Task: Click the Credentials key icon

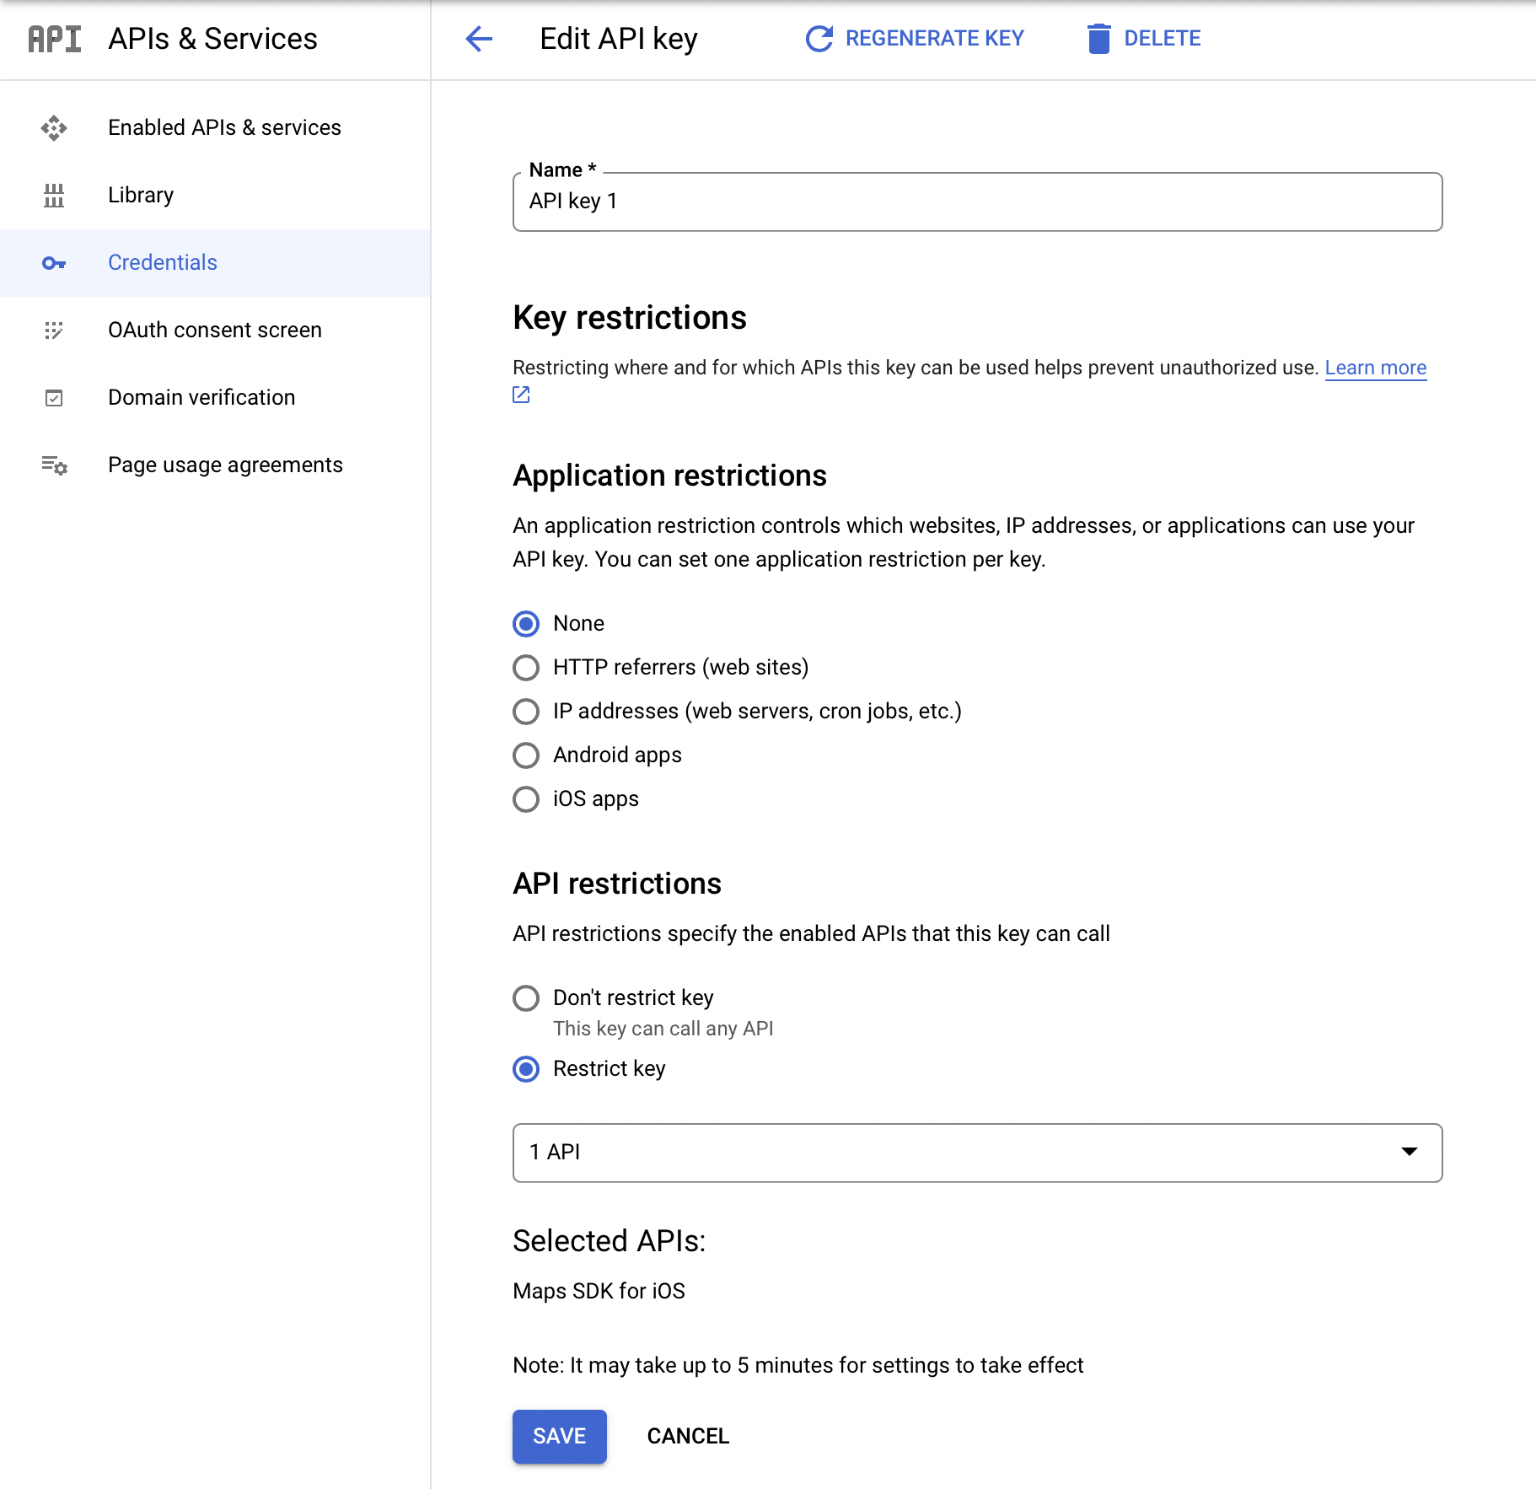Action: click(54, 263)
